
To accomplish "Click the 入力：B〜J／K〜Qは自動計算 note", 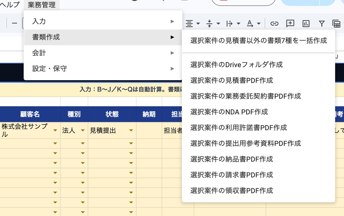I will [131, 90].
